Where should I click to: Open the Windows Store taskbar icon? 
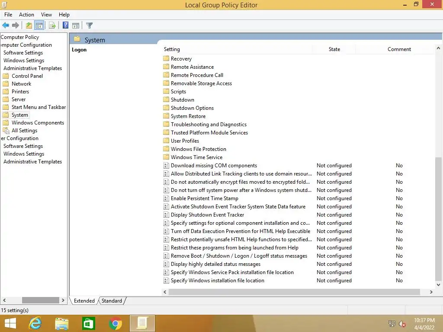(88, 323)
